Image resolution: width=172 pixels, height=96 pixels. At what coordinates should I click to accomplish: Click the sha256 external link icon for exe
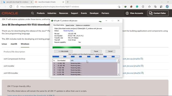[142, 66]
